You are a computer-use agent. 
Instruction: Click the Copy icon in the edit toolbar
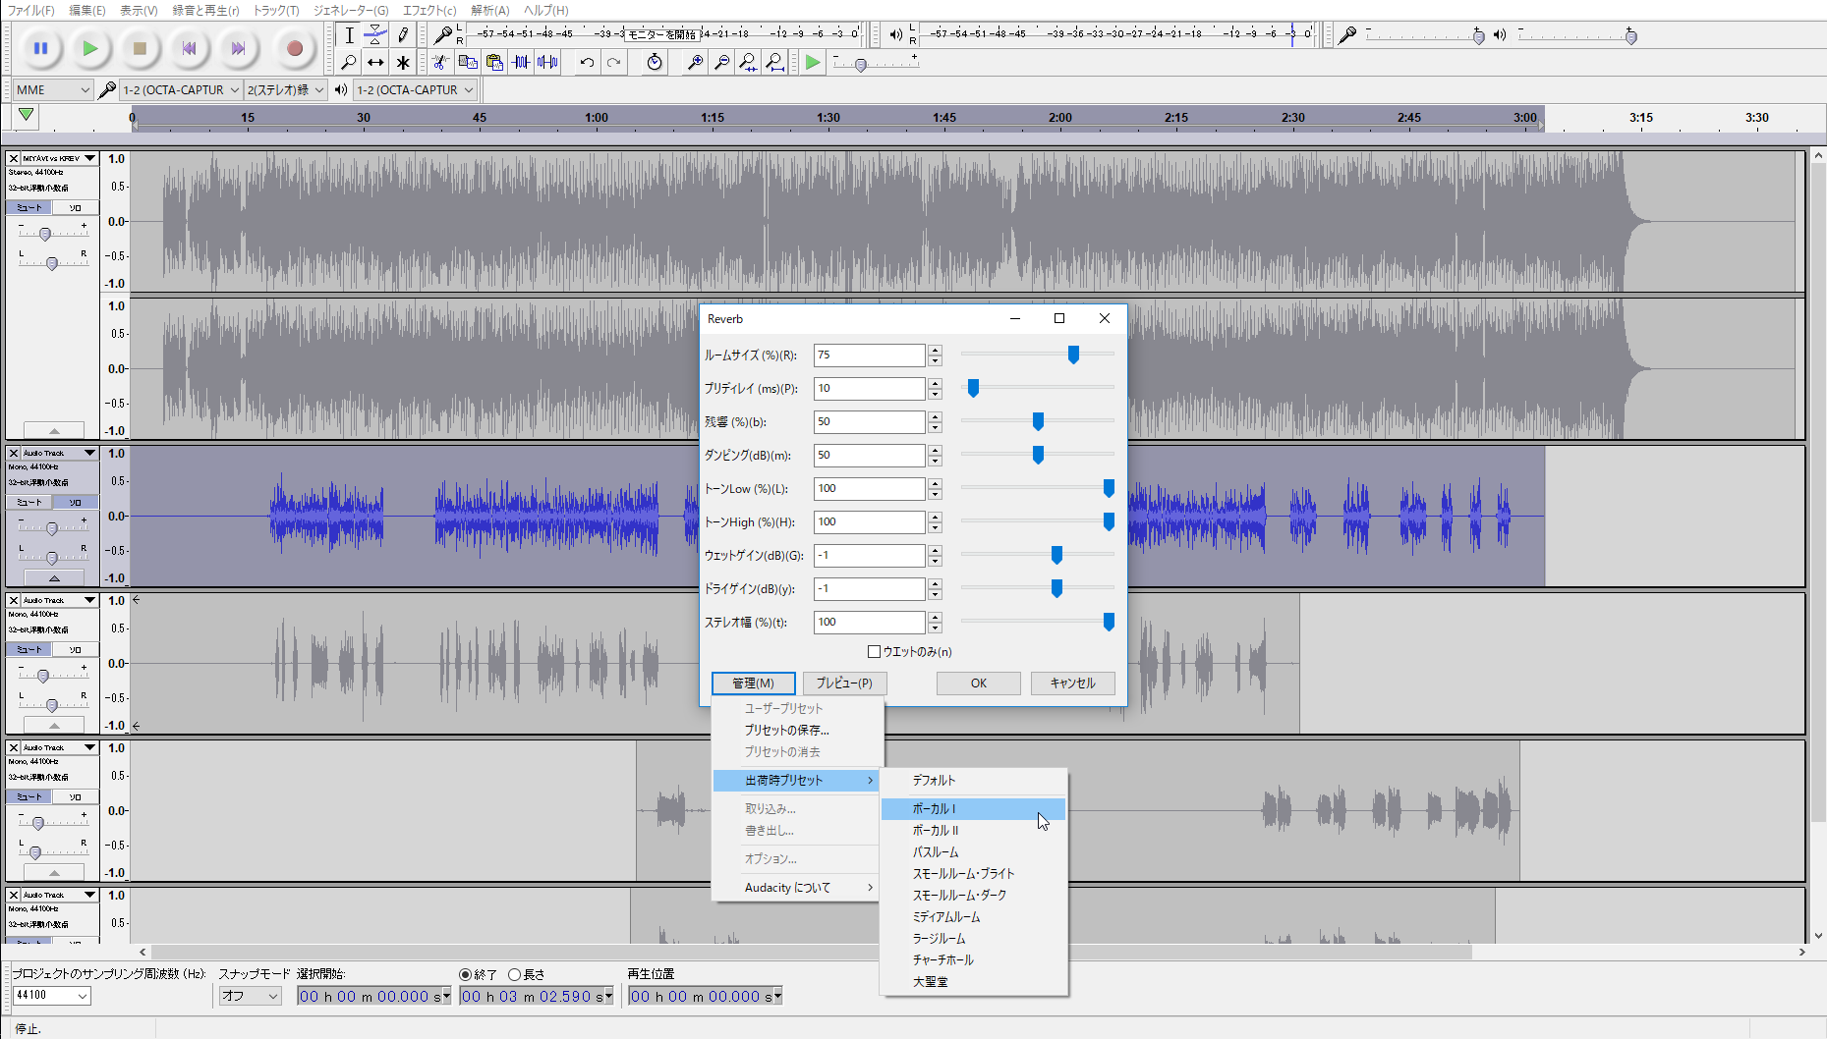click(x=468, y=63)
